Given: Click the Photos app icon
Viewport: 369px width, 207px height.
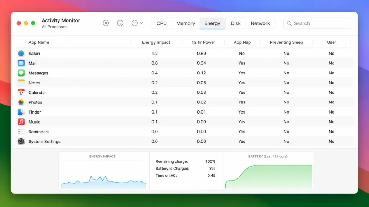Looking at the screenshot, I should click(21, 102).
